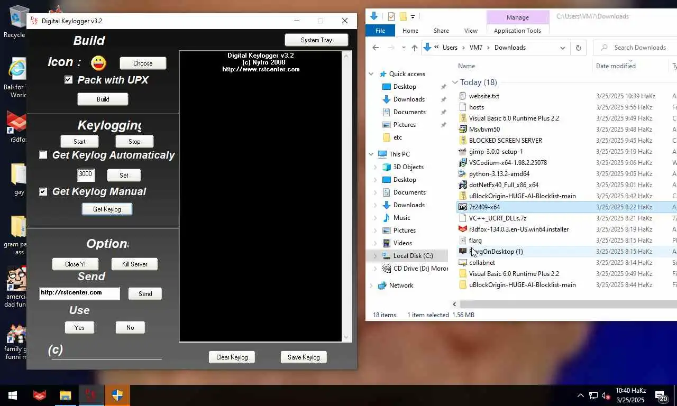Click keylog pane scrollbar down arrow
This screenshot has height=406, width=677.
tap(347, 337)
